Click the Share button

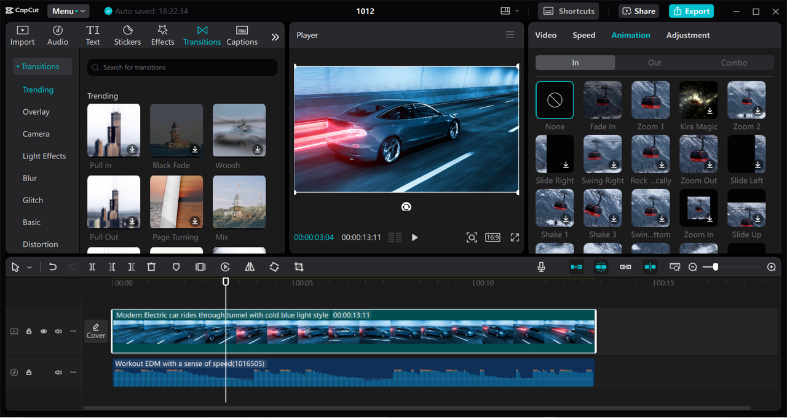coord(639,11)
